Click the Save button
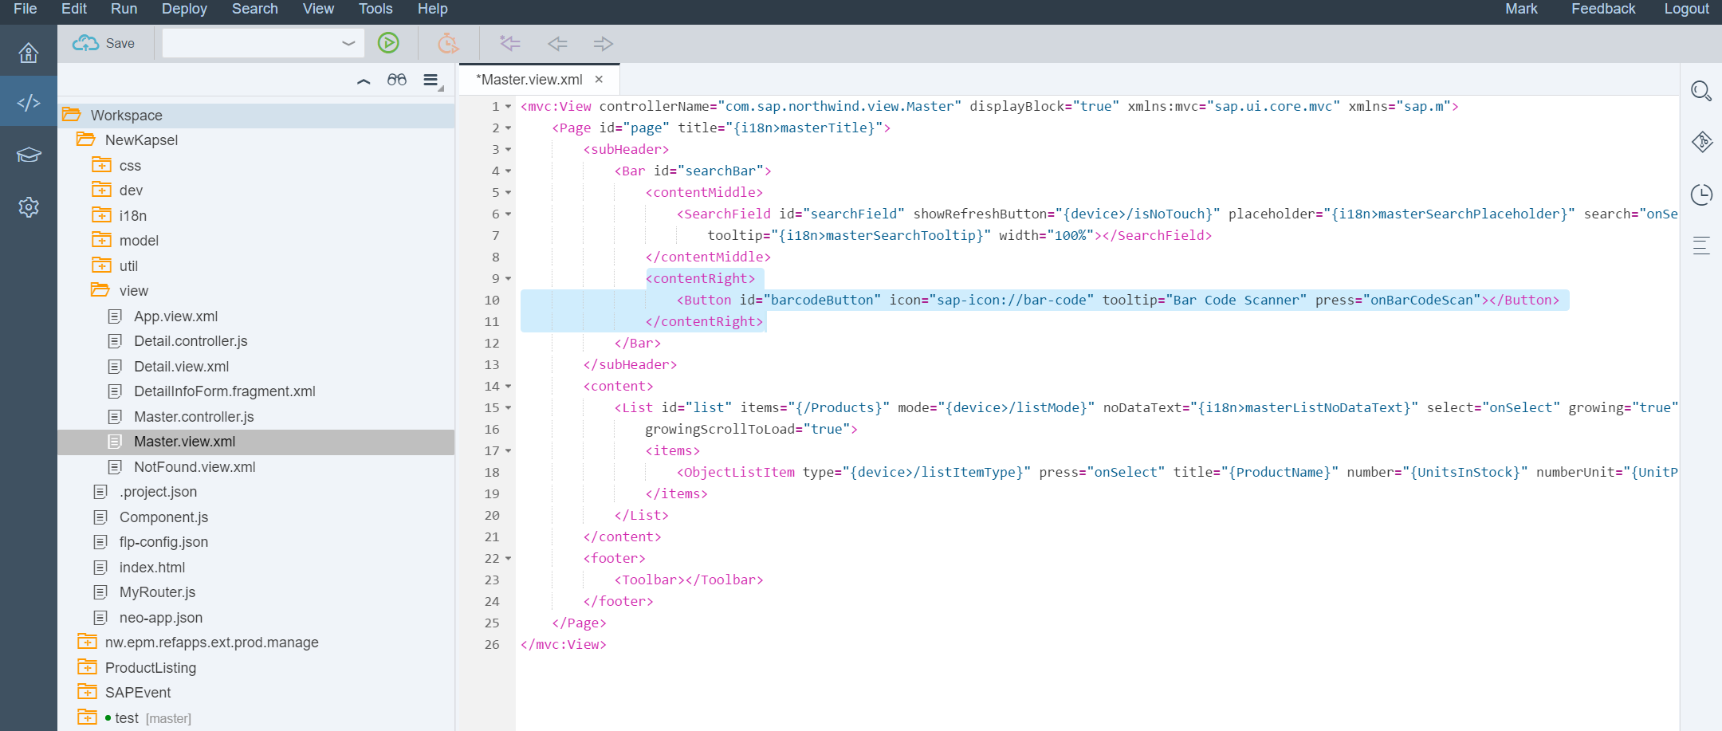 click(x=104, y=43)
